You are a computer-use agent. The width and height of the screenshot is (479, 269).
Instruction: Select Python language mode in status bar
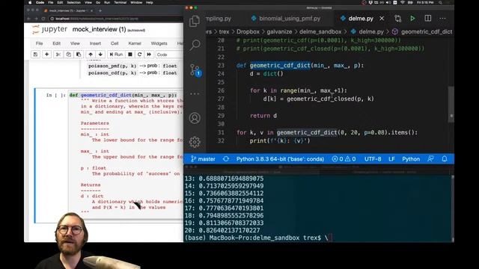point(411,159)
